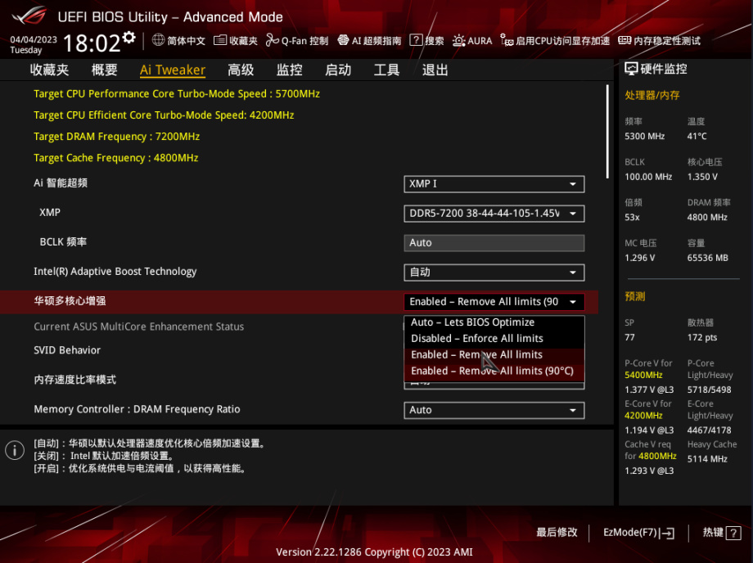This screenshot has width=753, height=563.
Task: Click the 搜索 question mark icon
Action: pos(416,40)
